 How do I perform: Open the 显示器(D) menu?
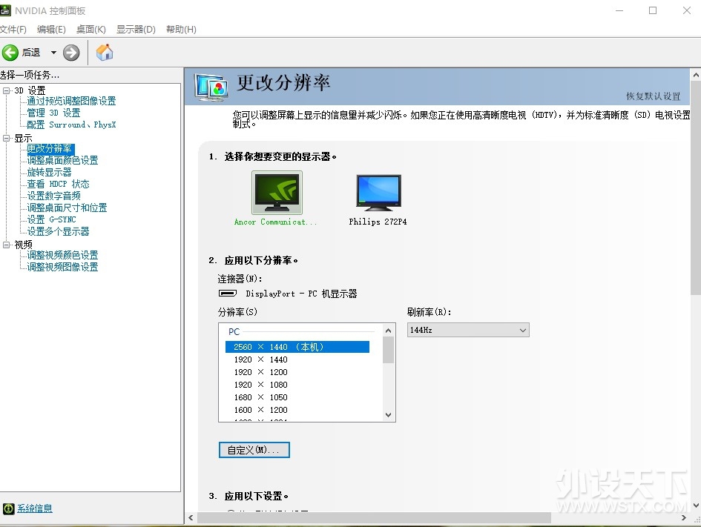136,30
